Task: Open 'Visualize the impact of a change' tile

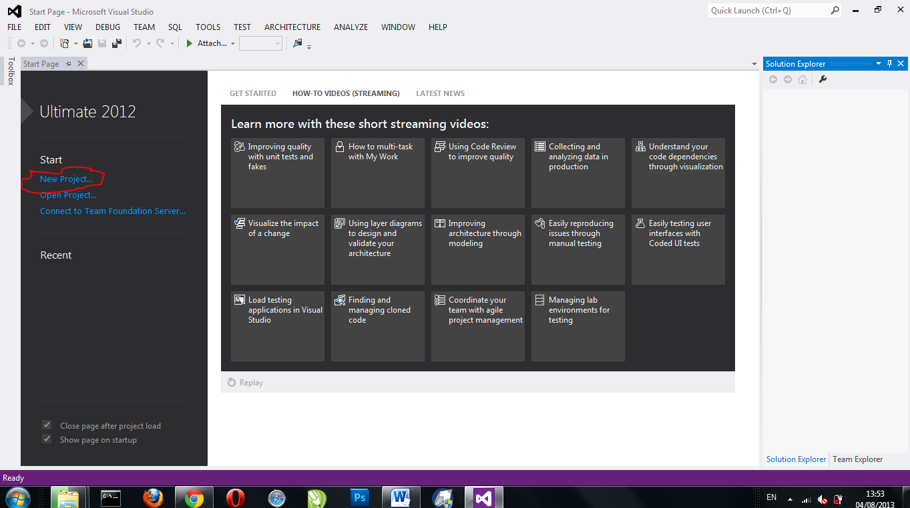Action: pyautogui.click(x=278, y=250)
